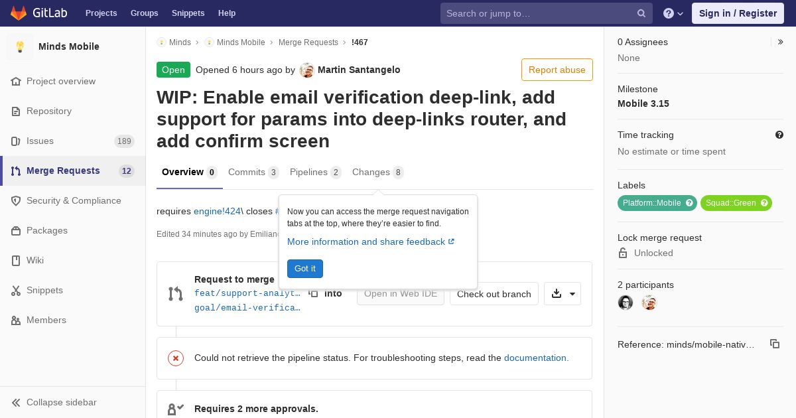Switch to the Overview tab
Viewport: 796px width, 418px height.
pyautogui.click(x=190, y=173)
